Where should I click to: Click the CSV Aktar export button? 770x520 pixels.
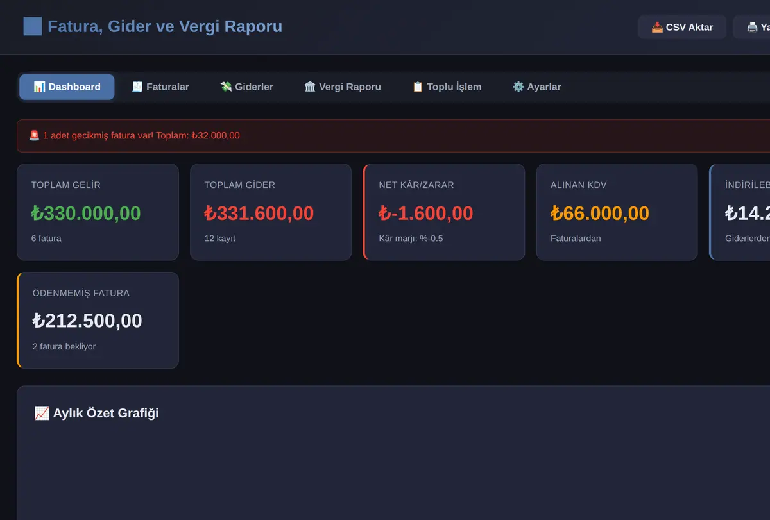(x=682, y=28)
